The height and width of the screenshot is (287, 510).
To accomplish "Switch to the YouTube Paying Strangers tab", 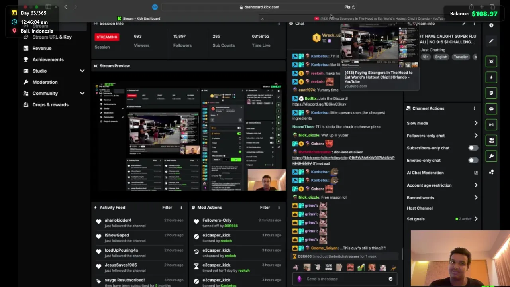I will pos(380,18).
